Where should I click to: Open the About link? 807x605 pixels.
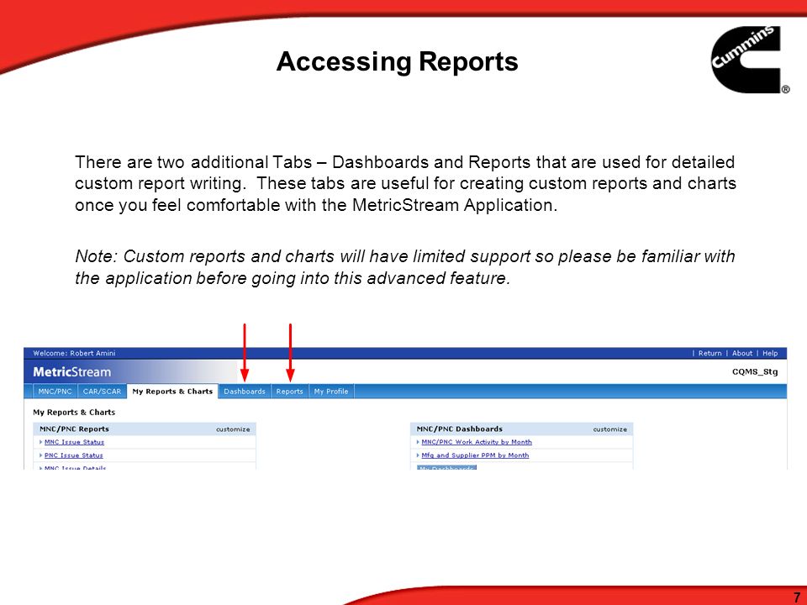pos(742,354)
